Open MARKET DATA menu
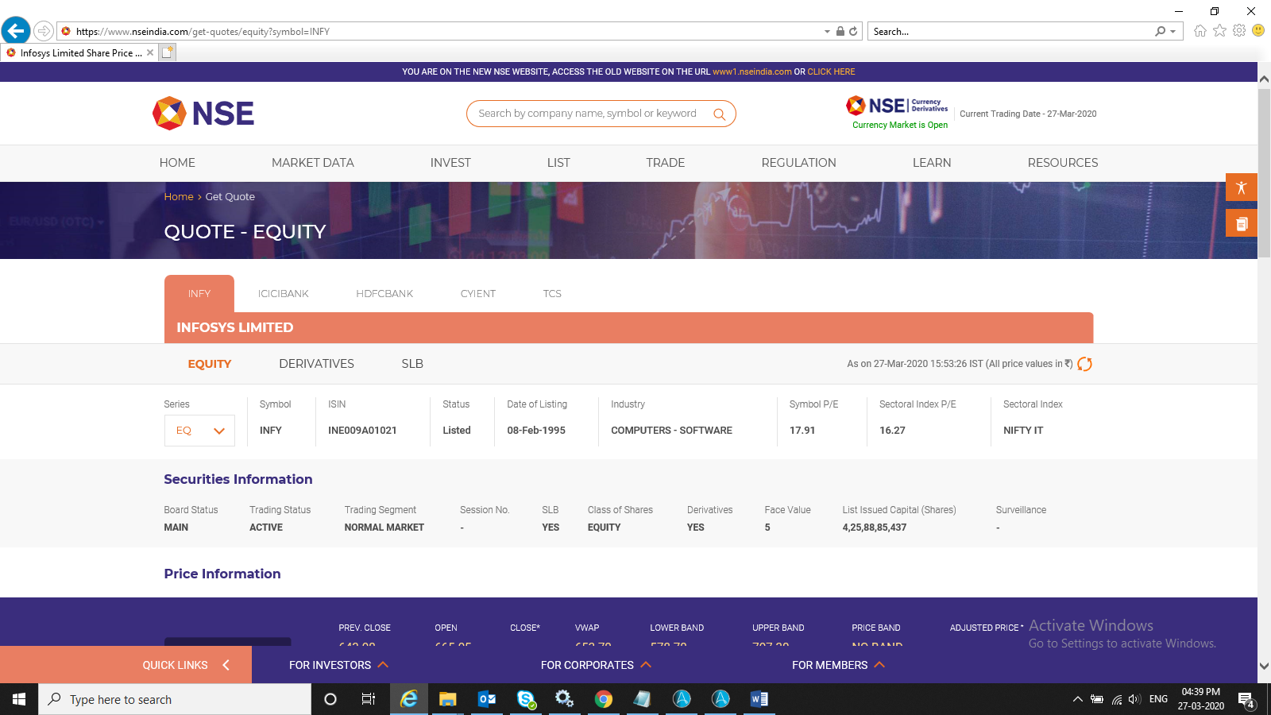1271x715 pixels. [313, 163]
